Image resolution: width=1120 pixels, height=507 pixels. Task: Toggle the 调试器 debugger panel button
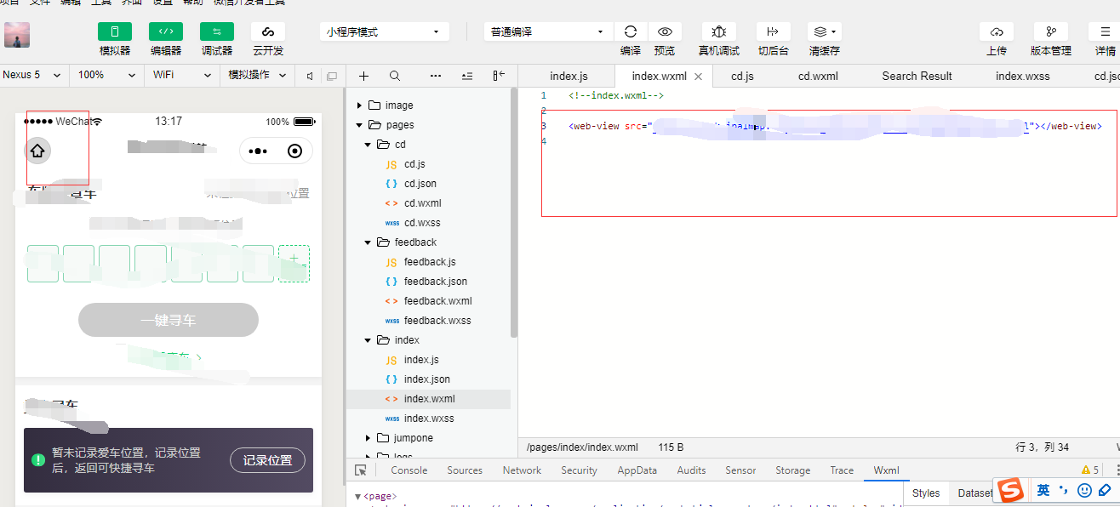pyautogui.click(x=217, y=31)
